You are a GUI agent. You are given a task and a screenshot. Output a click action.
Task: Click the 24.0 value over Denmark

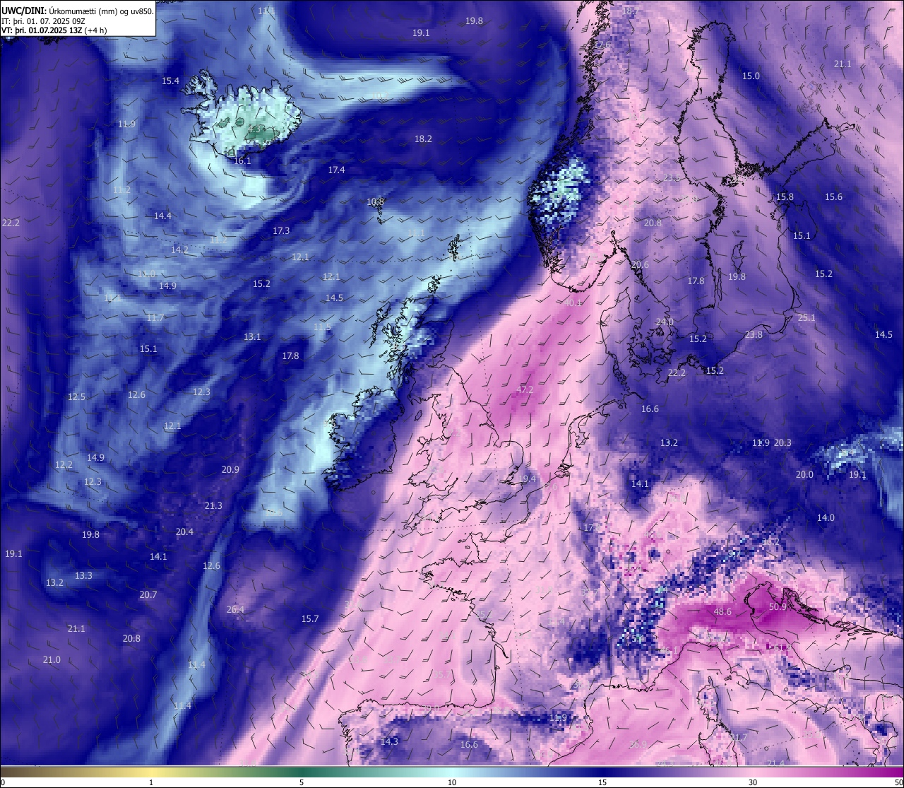665,322
